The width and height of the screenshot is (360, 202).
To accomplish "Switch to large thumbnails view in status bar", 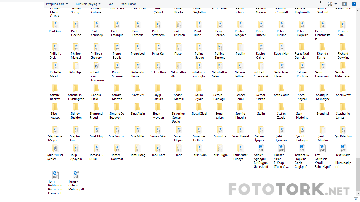I will point(356,199).
